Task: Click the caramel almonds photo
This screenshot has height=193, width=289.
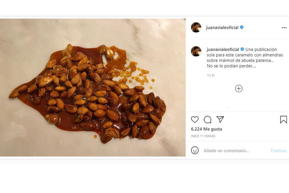Action: click(93, 87)
